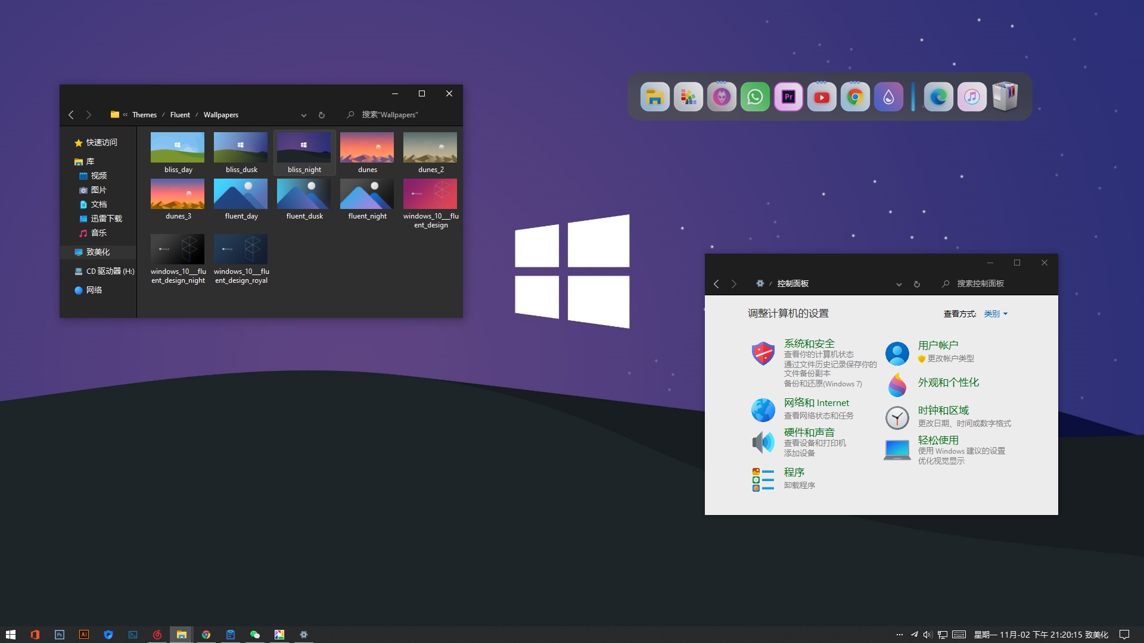Focus the 搜索"Wallpapers" search field

coord(398,115)
